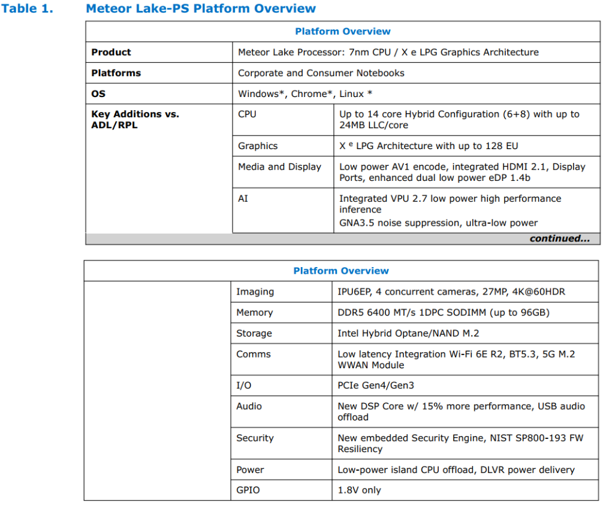The height and width of the screenshot is (521, 609).
Task: Click the "Table 1." label
Action: click(27, 8)
